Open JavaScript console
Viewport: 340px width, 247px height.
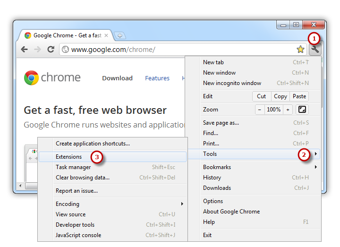[120, 235]
